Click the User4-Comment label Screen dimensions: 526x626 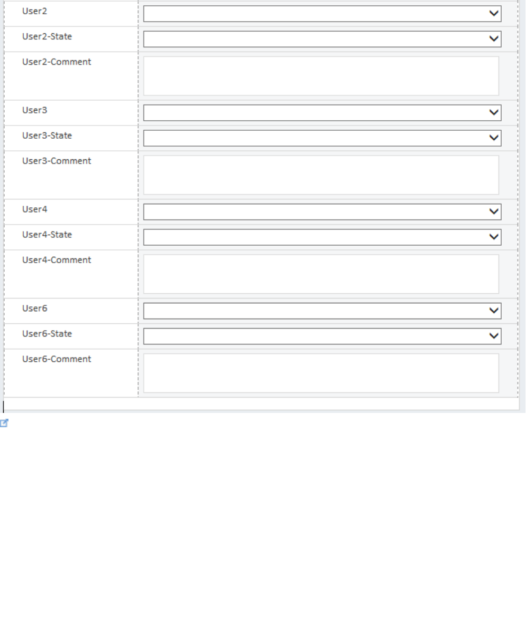57,260
